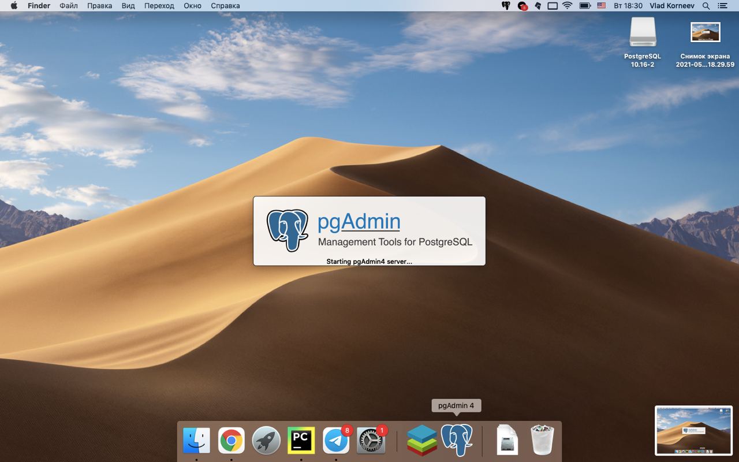Click the red-badged menu bar status icon
The height and width of the screenshot is (462, 739).
(522, 6)
